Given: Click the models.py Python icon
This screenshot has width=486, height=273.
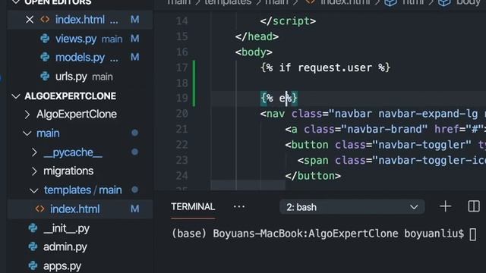Looking at the screenshot, I should [45, 58].
